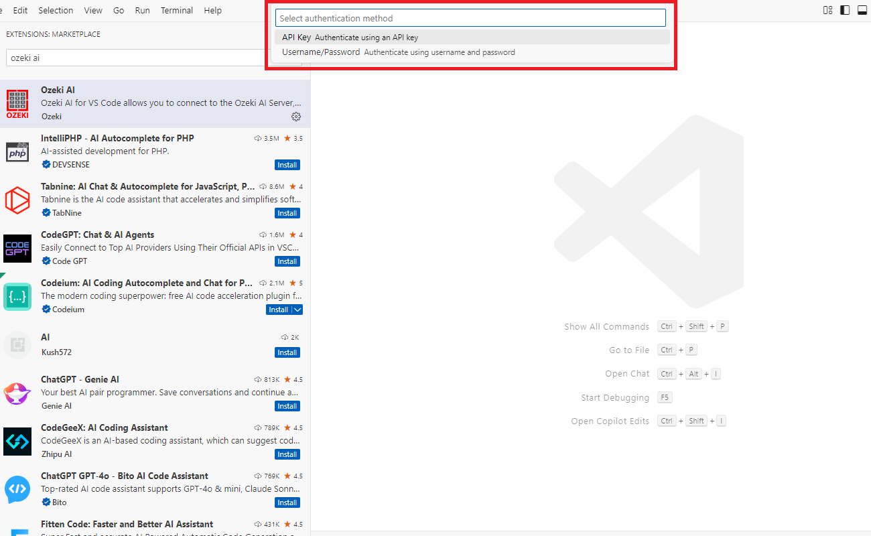Choose Username/Password authentication method
The width and height of the screenshot is (871, 536).
[472, 52]
